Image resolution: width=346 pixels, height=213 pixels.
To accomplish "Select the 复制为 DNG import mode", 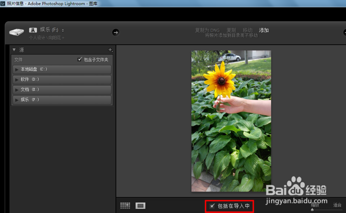I will pos(207,30).
